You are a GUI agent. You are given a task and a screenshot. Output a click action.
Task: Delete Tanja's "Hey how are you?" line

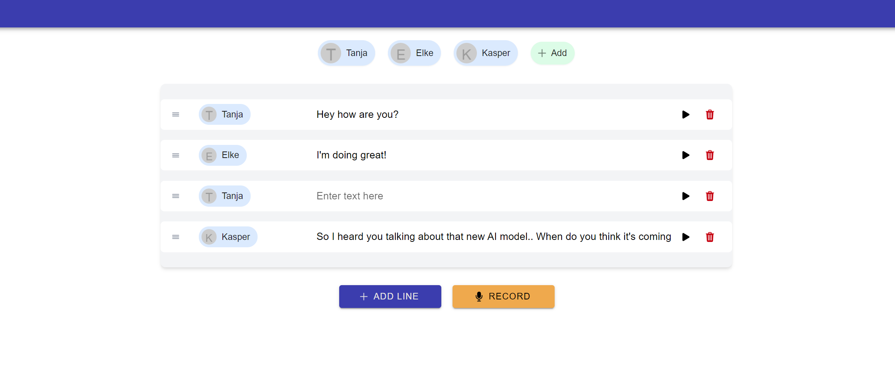710,114
